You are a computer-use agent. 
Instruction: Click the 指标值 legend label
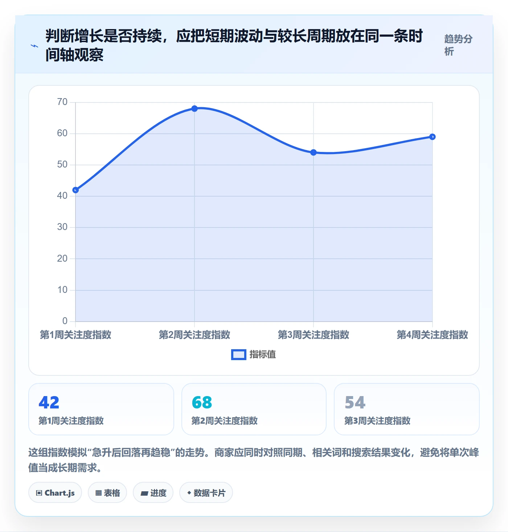point(263,355)
